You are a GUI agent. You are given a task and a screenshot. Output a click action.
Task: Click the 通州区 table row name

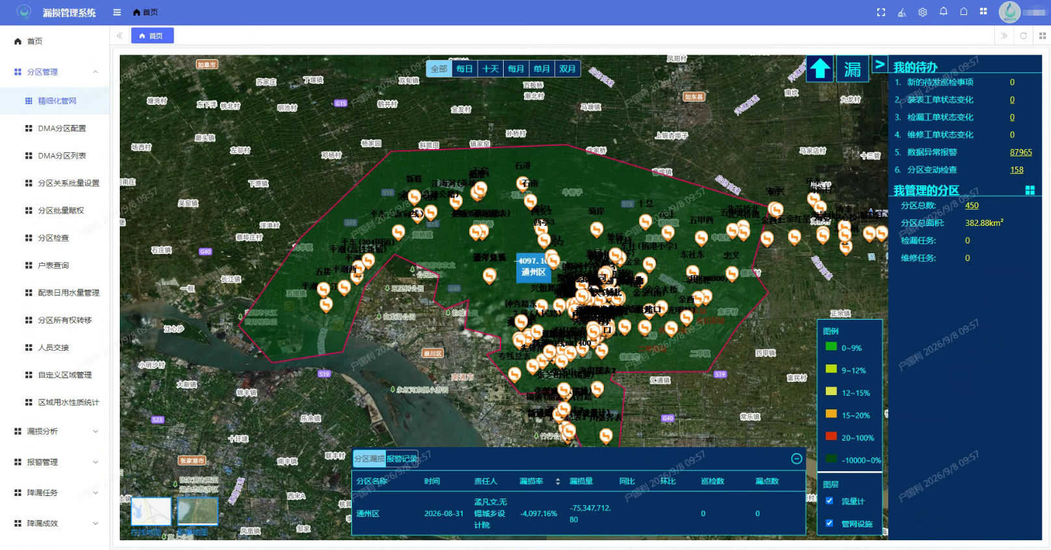click(x=368, y=514)
